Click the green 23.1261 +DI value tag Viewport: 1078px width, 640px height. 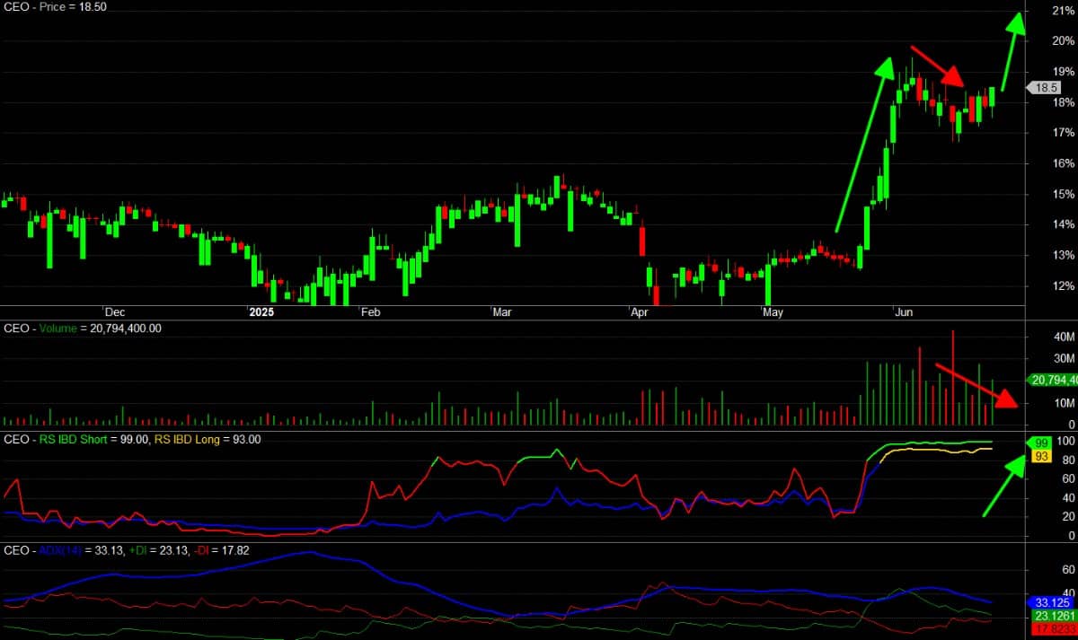click(x=1047, y=617)
